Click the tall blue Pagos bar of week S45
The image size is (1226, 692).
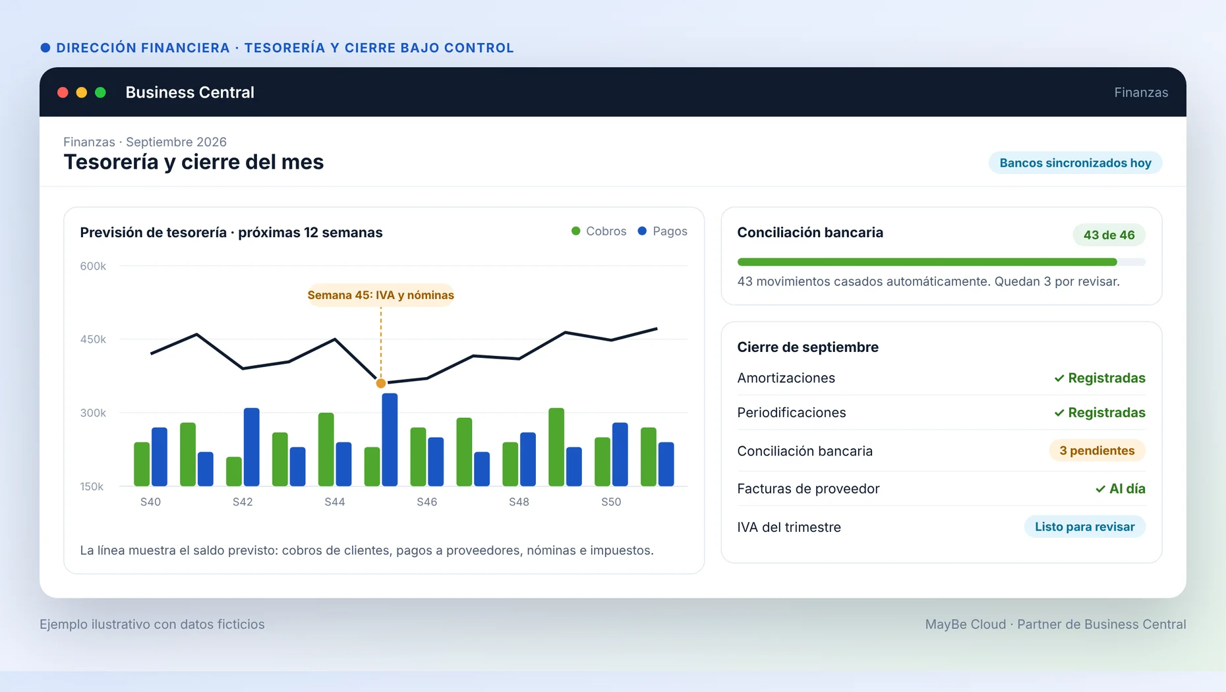click(x=390, y=440)
